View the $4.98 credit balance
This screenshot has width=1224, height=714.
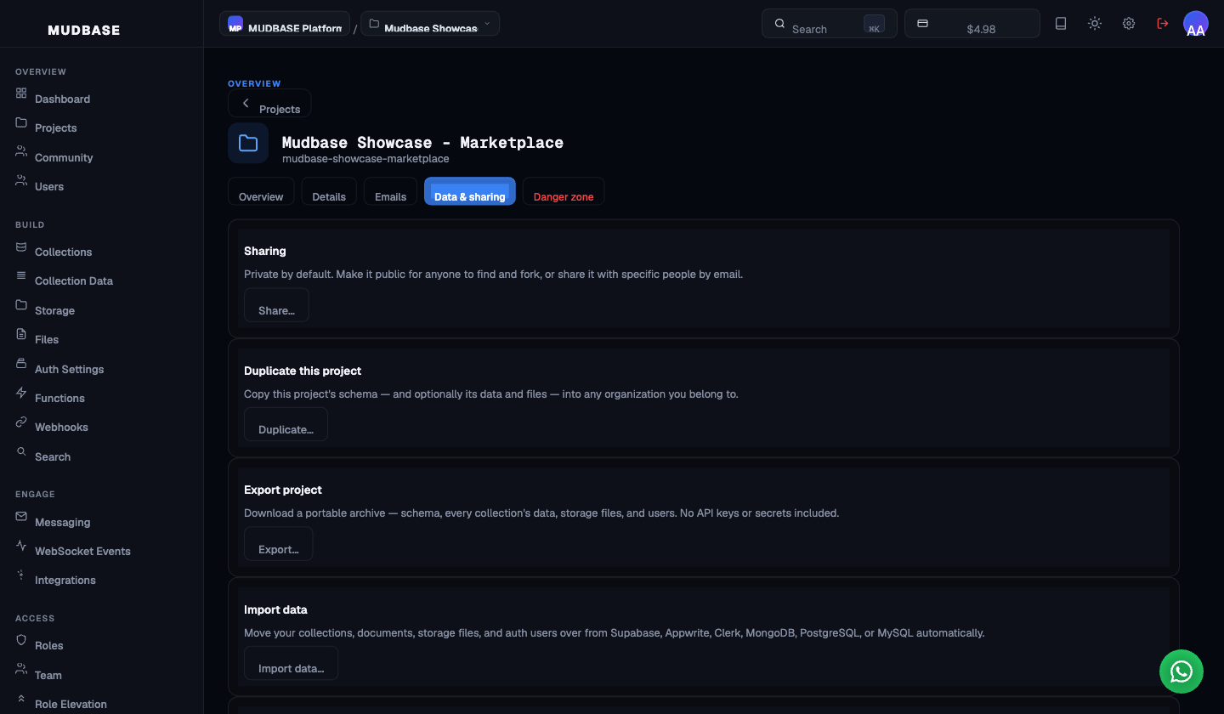pos(972,24)
